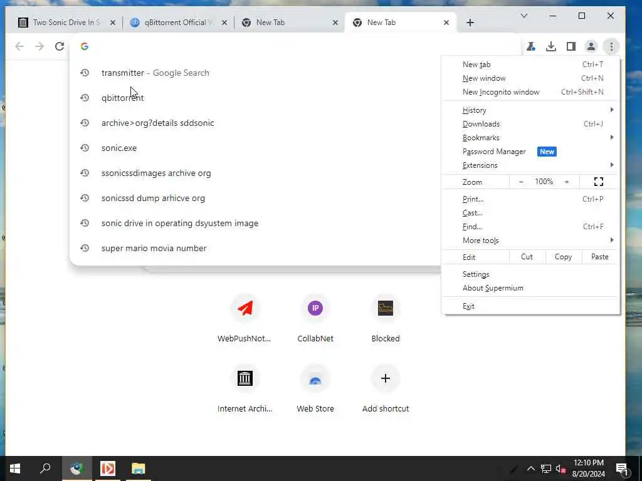Choose Print from the menu
This screenshot has height=481, width=642.
[x=530, y=199]
